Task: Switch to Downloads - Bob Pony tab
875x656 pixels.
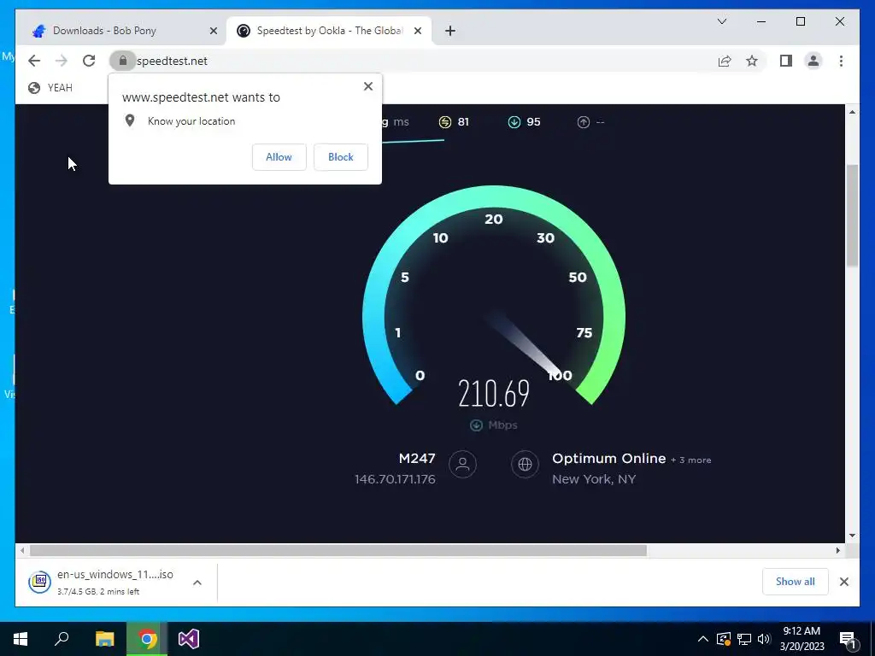Action: click(120, 31)
